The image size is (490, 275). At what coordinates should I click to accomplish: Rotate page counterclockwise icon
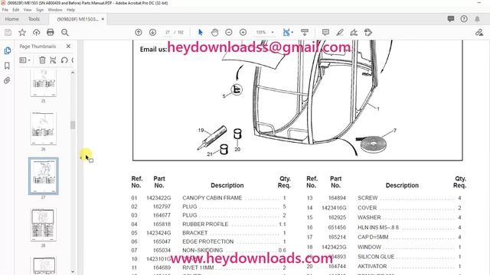pyautogui.click(x=64, y=60)
